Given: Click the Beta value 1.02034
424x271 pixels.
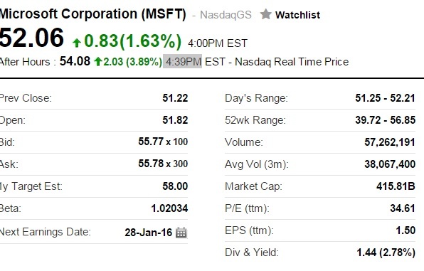Looking at the screenshot, I should coord(169,208).
